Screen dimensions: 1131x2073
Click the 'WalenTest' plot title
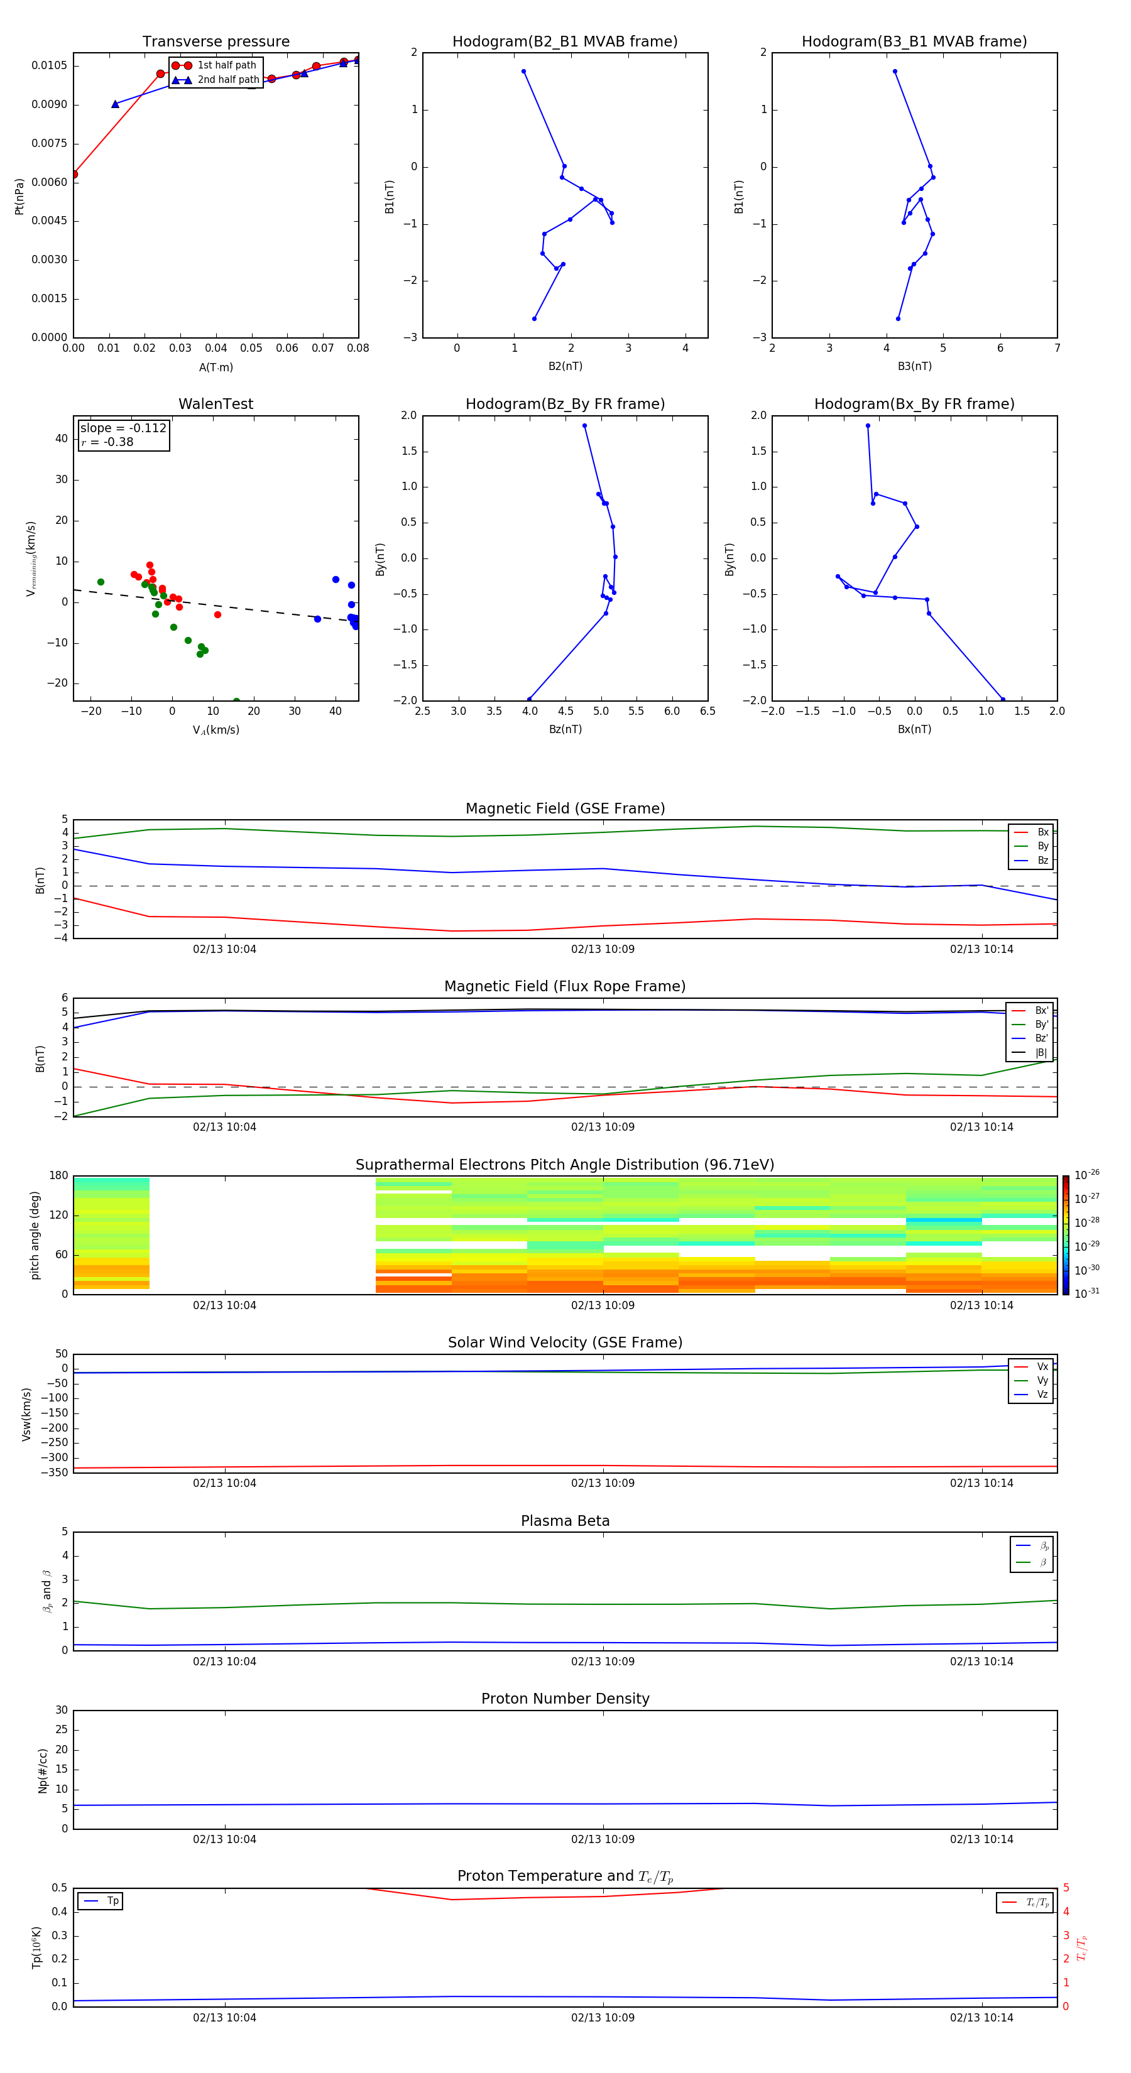point(216,404)
